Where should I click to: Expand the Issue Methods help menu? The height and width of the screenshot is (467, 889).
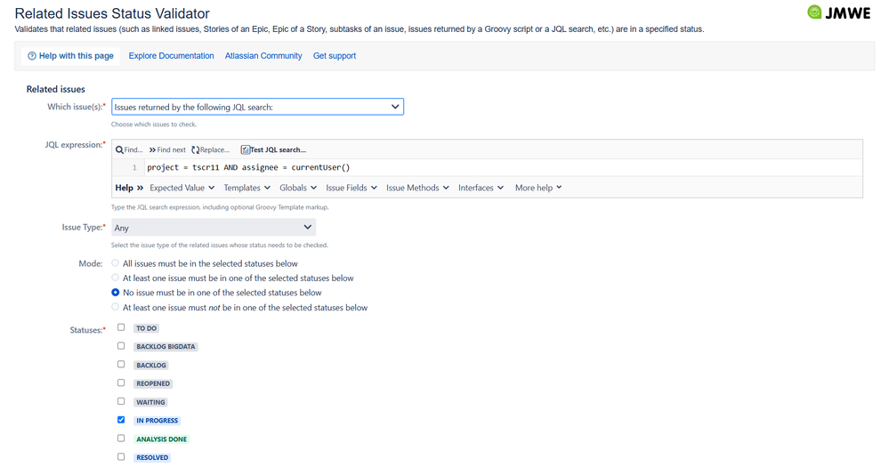click(417, 188)
